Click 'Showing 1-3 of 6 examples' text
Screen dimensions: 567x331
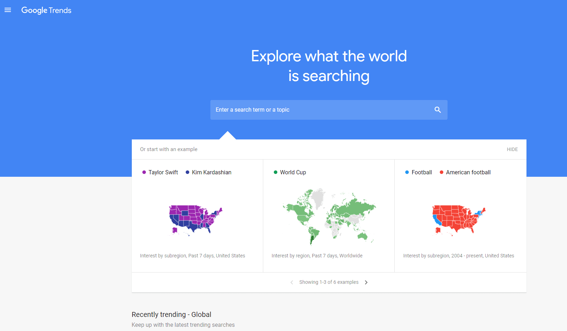(x=329, y=282)
